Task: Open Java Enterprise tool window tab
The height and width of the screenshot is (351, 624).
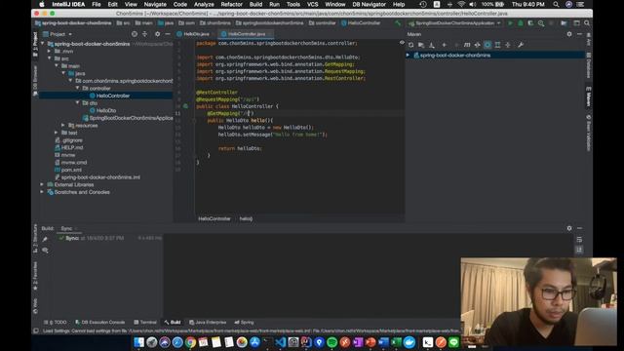Action: (208, 323)
